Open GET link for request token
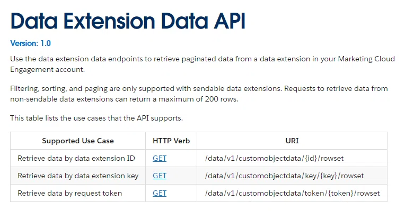 click(x=160, y=193)
